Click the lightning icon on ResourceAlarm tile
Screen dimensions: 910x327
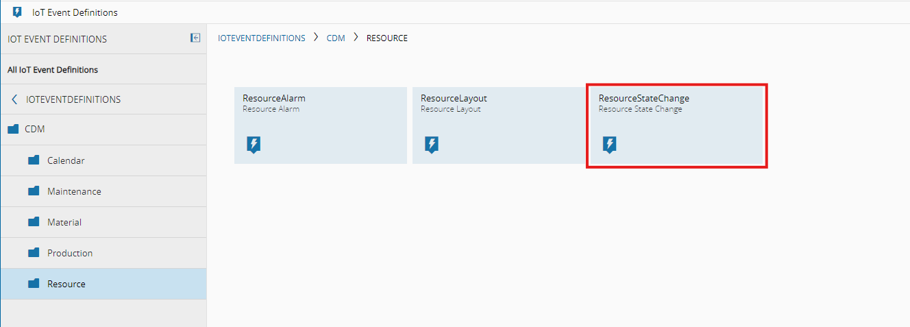254,145
